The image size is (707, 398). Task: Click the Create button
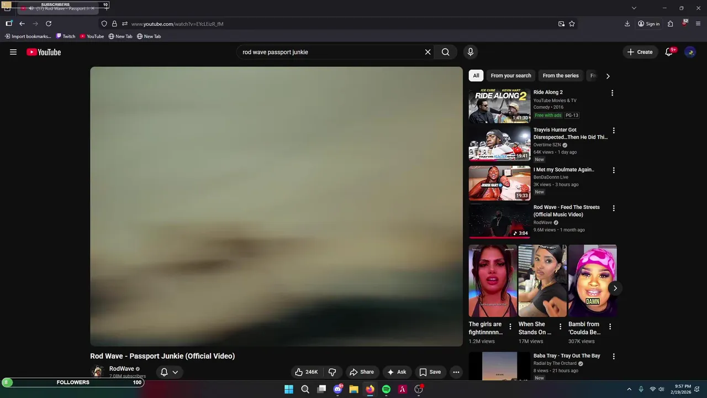click(x=640, y=52)
